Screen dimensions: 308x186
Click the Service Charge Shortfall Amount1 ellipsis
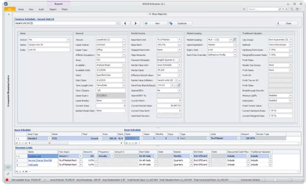pyautogui.click(x=96, y=161)
